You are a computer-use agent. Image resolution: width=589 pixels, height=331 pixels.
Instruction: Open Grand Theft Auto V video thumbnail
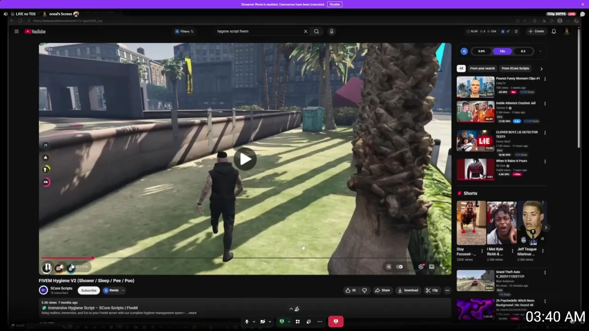coord(475,280)
